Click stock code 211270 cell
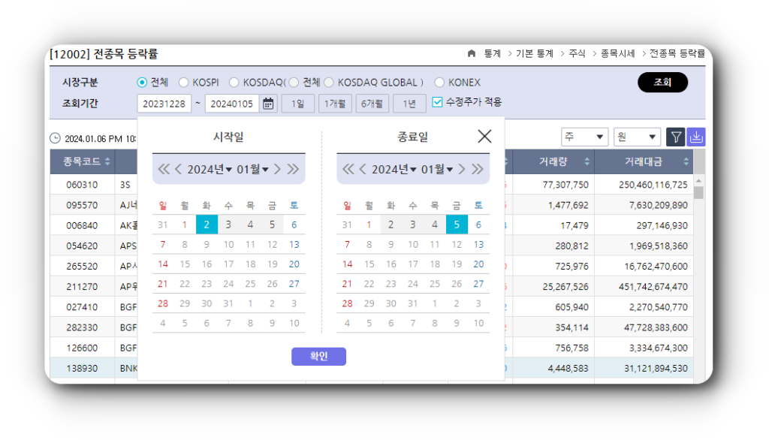This screenshot has height=440, width=769. [x=82, y=287]
